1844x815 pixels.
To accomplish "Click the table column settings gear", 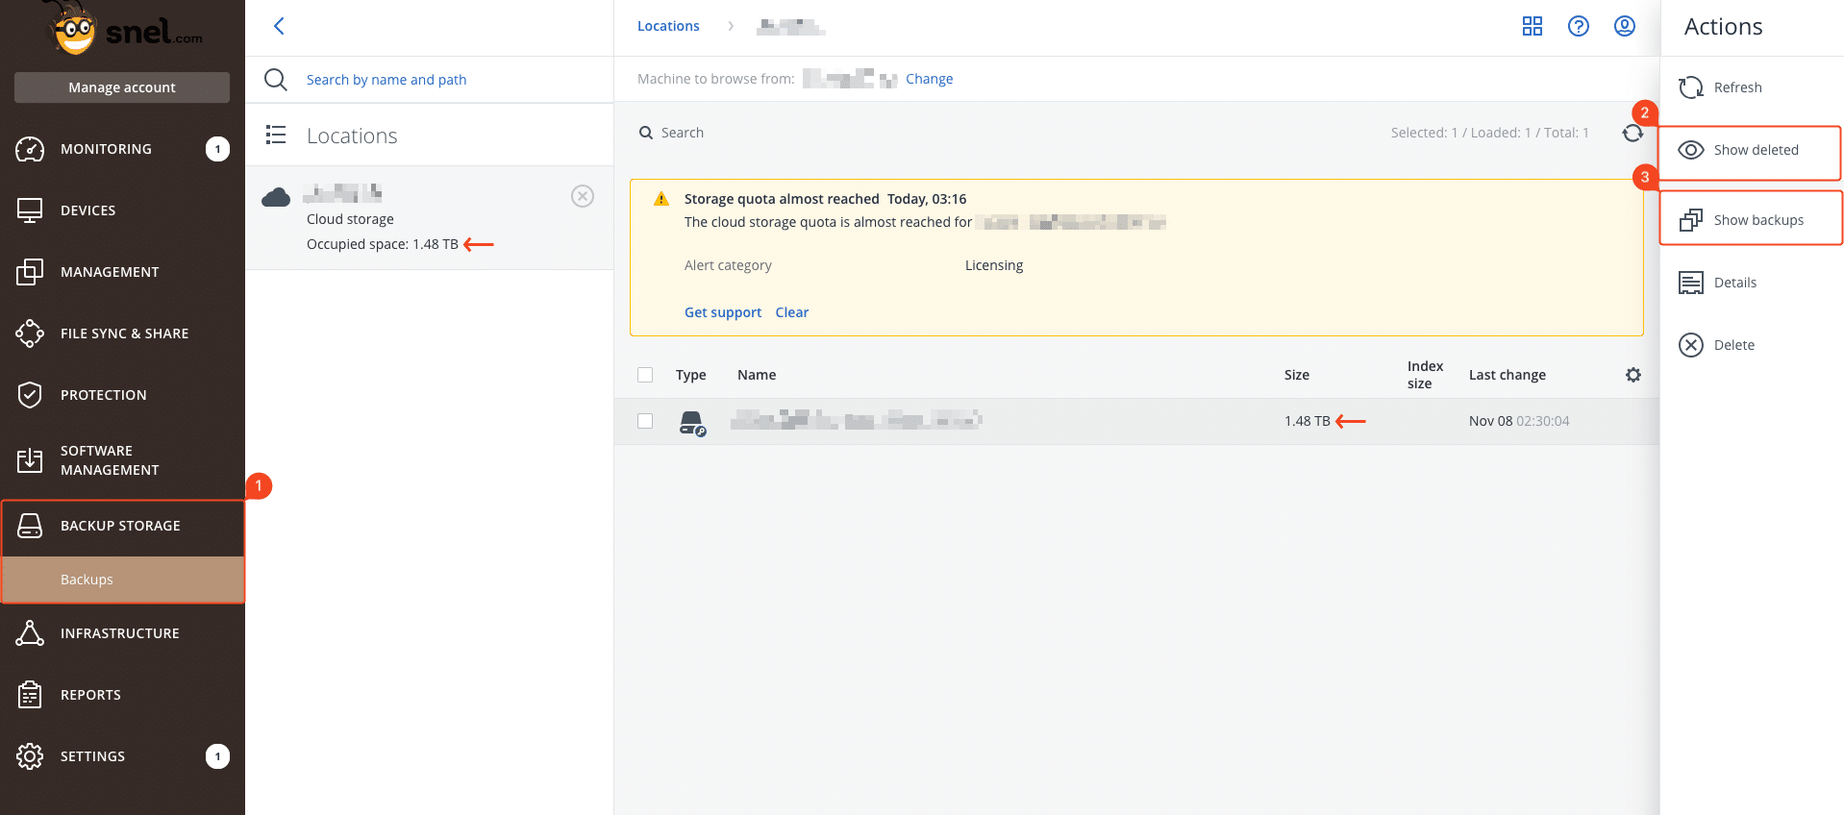I will (x=1633, y=375).
